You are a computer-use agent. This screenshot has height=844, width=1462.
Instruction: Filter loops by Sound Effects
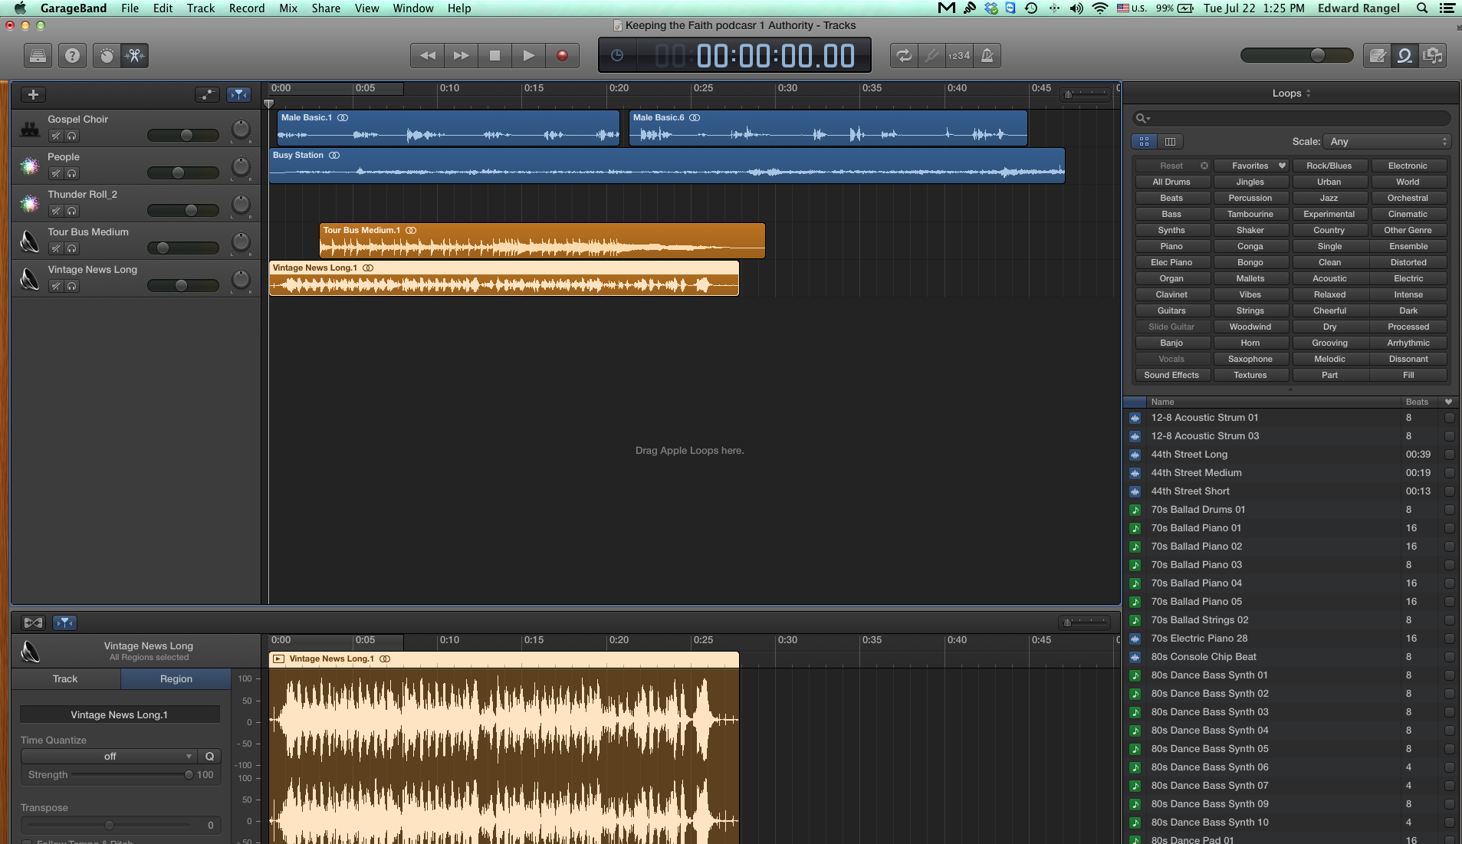pyautogui.click(x=1171, y=375)
